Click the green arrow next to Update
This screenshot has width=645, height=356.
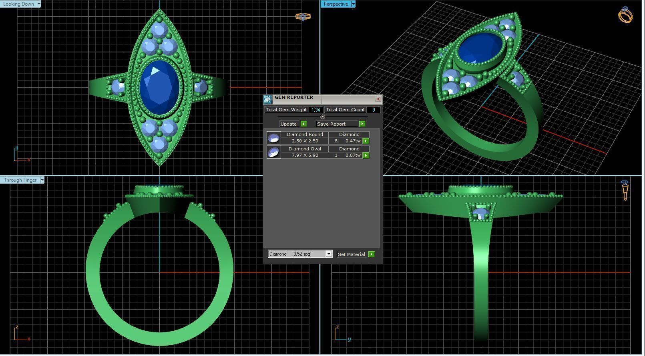tap(303, 124)
